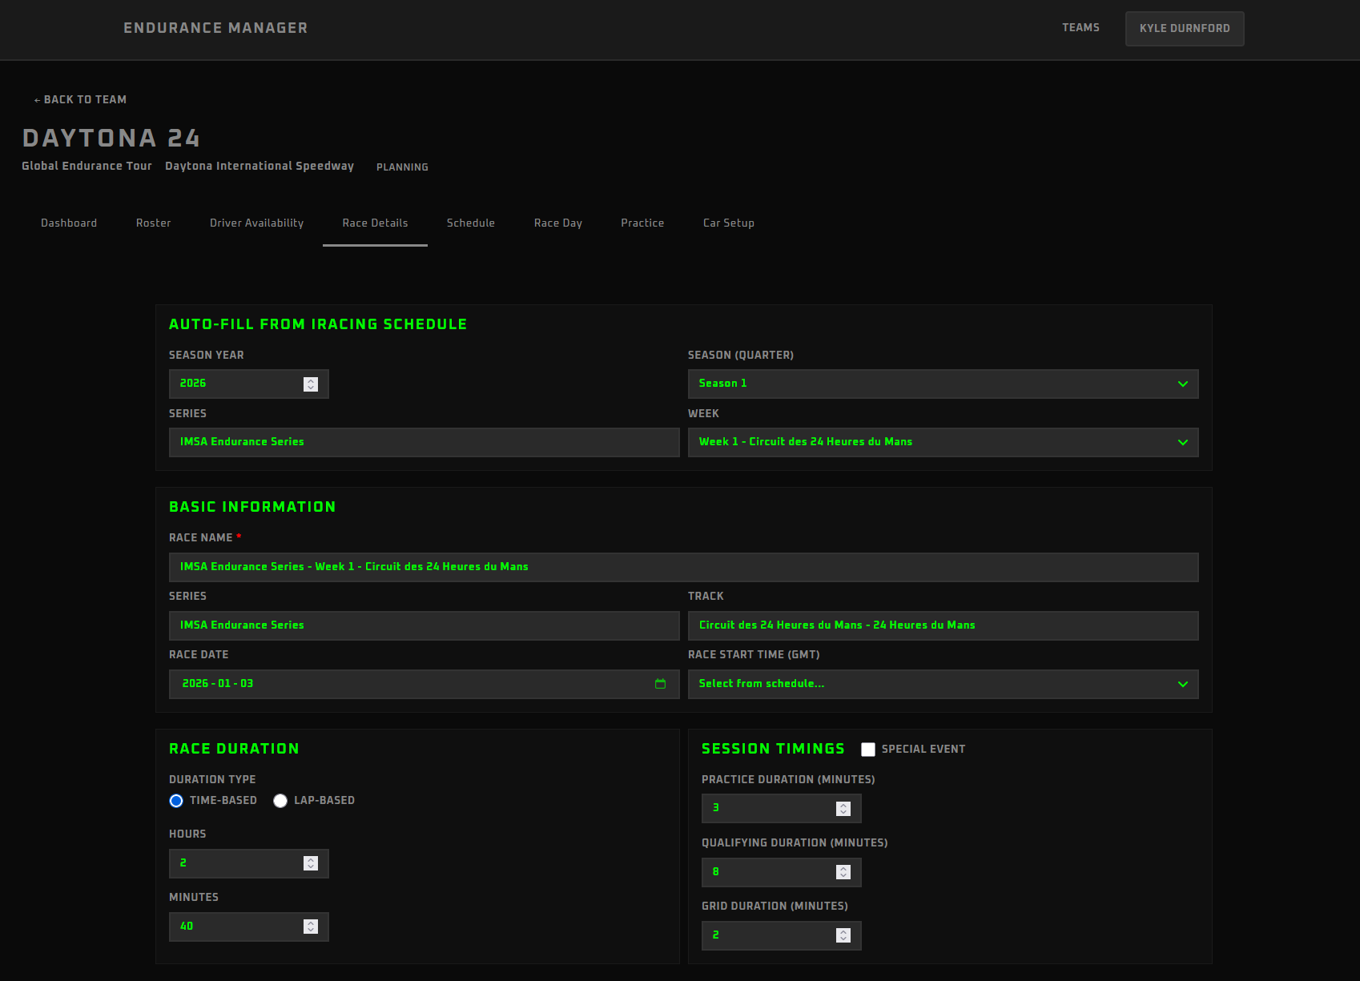Open the Car Setup tab
This screenshot has height=981, width=1360.
tap(728, 223)
